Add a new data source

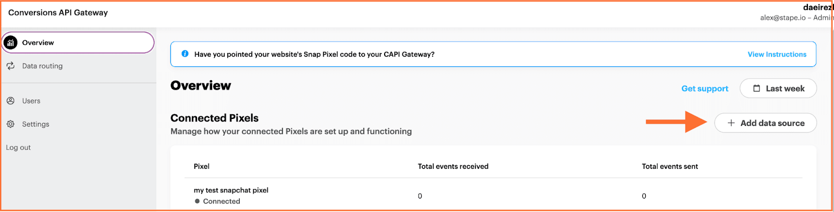click(765, 123)
